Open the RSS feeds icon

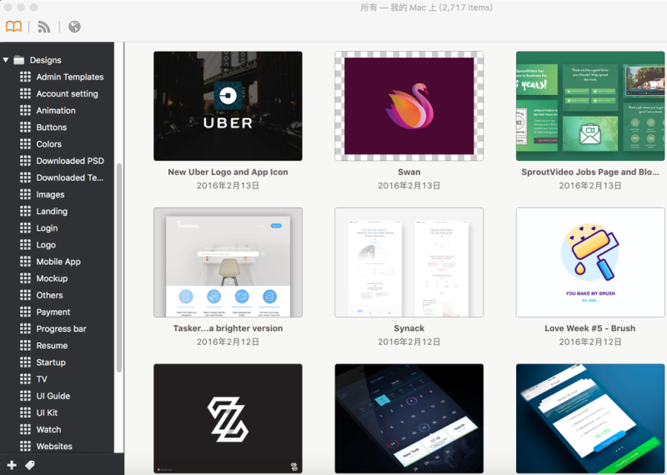(x=44, y=27)
